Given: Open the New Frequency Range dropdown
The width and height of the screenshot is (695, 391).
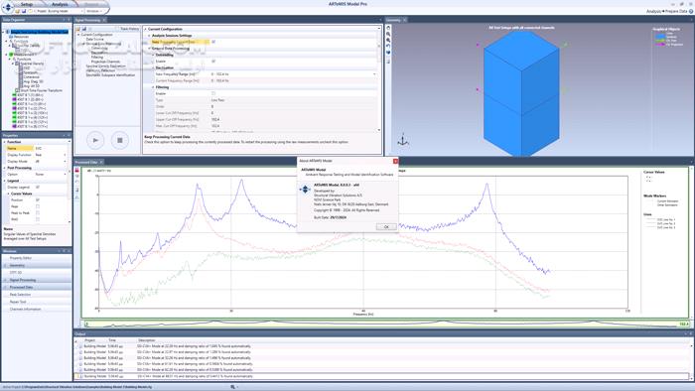Looking at the screenshot, I should [x=294, y=74].
